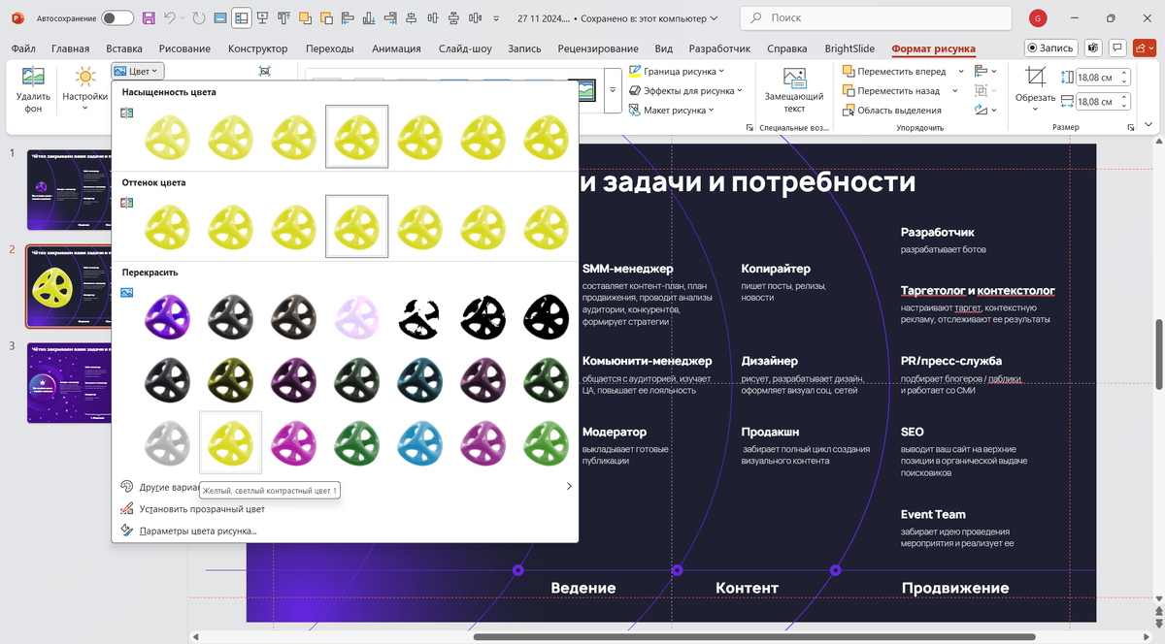Image resolution: width=1165 pixels, height=644 pixels.
Task: Click the Undo arrow icon
Action: tap(170, 18)
